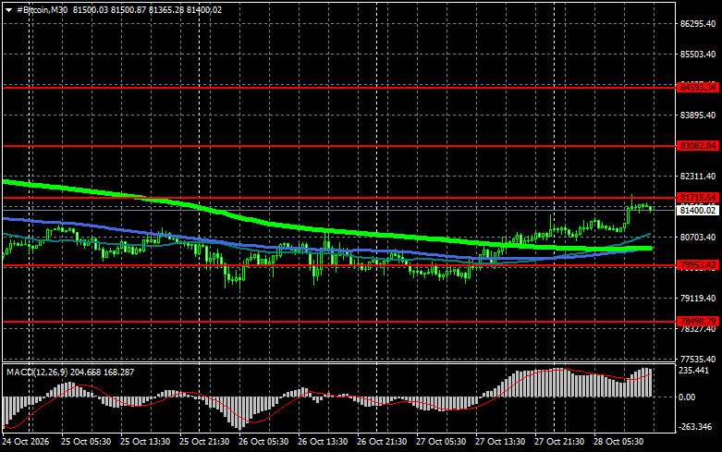Click the OHLC values in the chart header
Screen dimensions: 722x452
147,9
